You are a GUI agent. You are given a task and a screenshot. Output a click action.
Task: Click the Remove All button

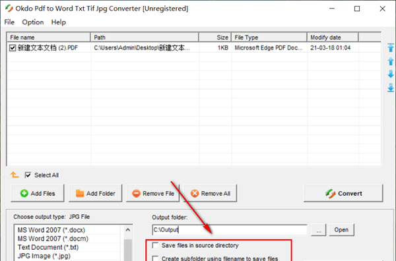211,193
